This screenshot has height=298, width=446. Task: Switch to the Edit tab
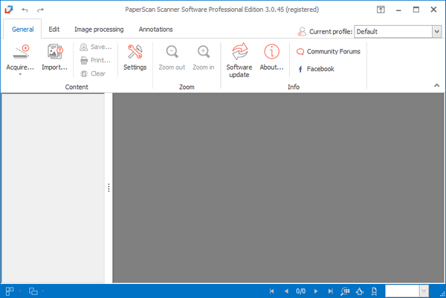(54, 29)
